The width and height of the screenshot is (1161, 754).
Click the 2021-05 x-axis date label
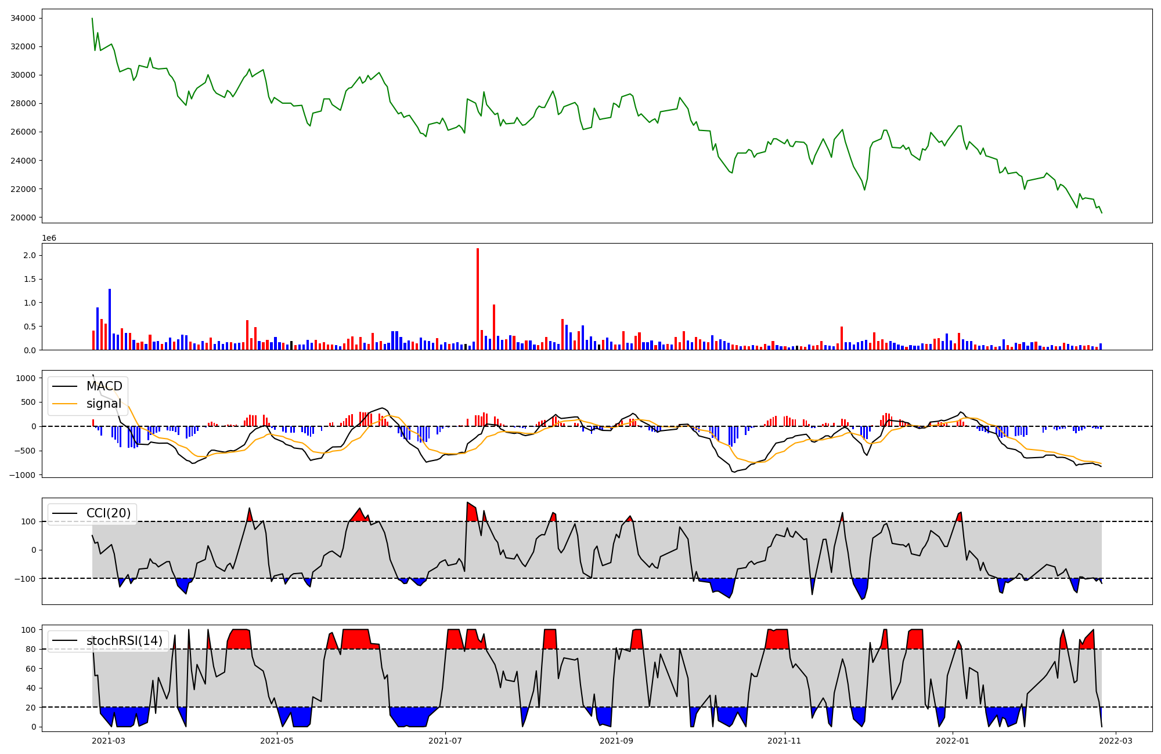click(277, 741)
